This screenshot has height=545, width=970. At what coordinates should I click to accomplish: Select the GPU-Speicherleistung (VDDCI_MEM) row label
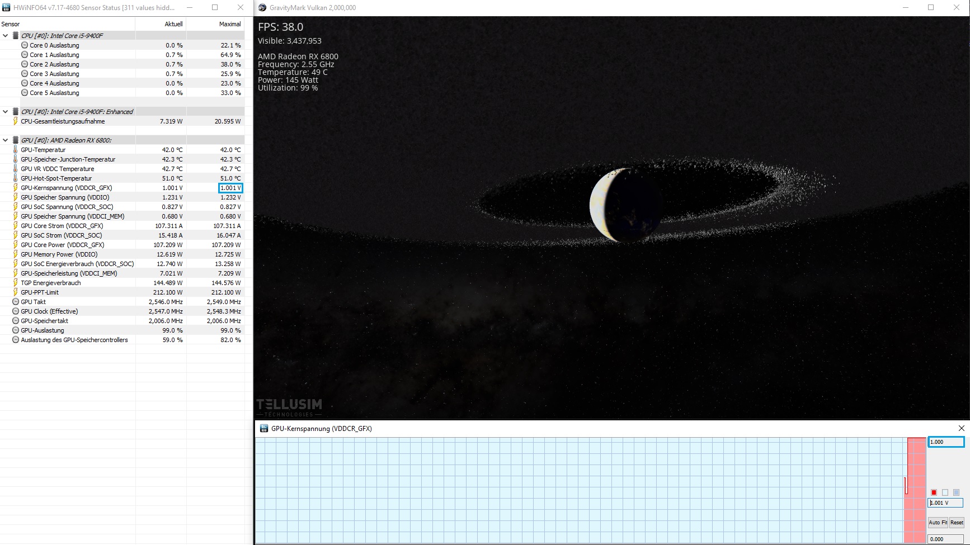[69, 273]
